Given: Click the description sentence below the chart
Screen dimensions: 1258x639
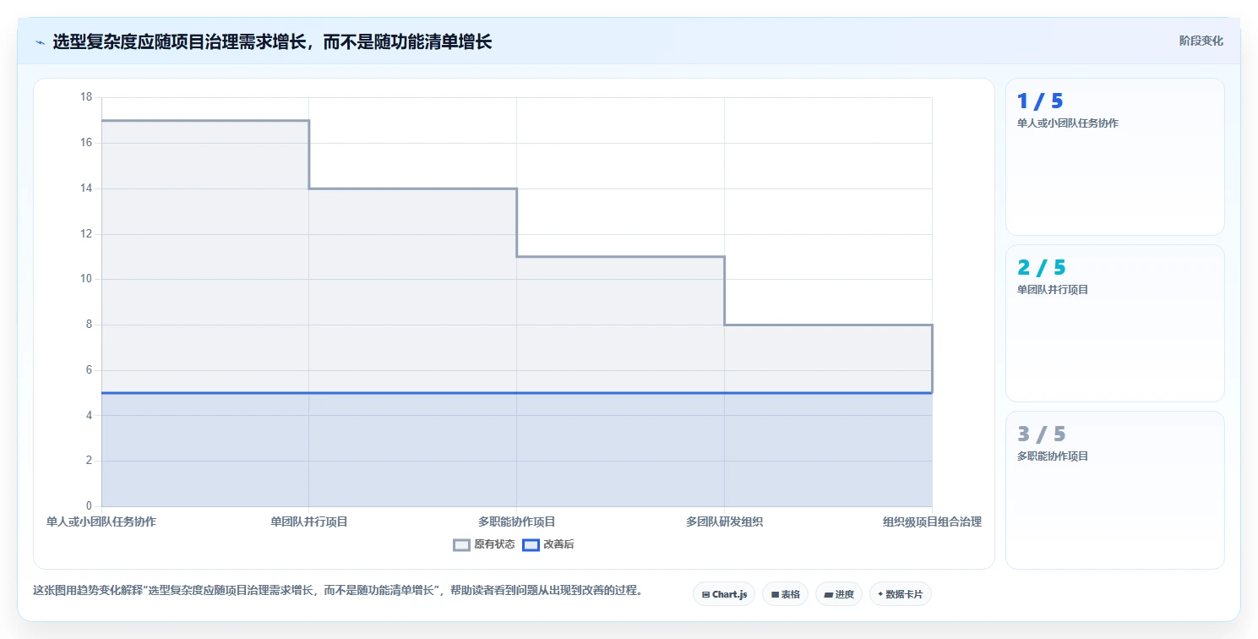Looking at the screenshot, I should click(338, 590).
